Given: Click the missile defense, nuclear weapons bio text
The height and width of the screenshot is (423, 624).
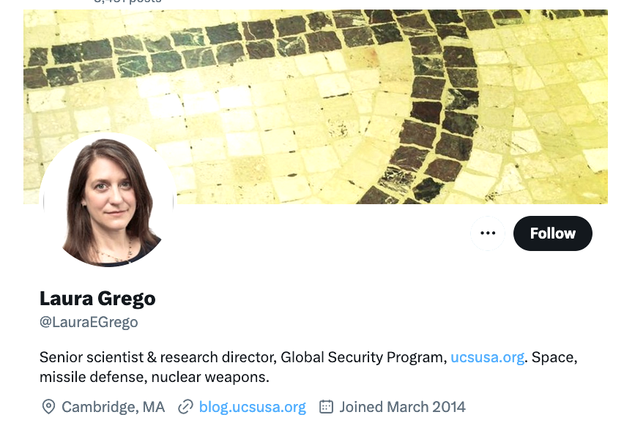Looking at the screenshot, I should [155, 377].
